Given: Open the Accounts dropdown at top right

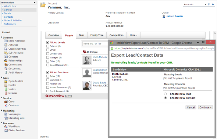Looking at the screenshot, I should pos(195,4).
